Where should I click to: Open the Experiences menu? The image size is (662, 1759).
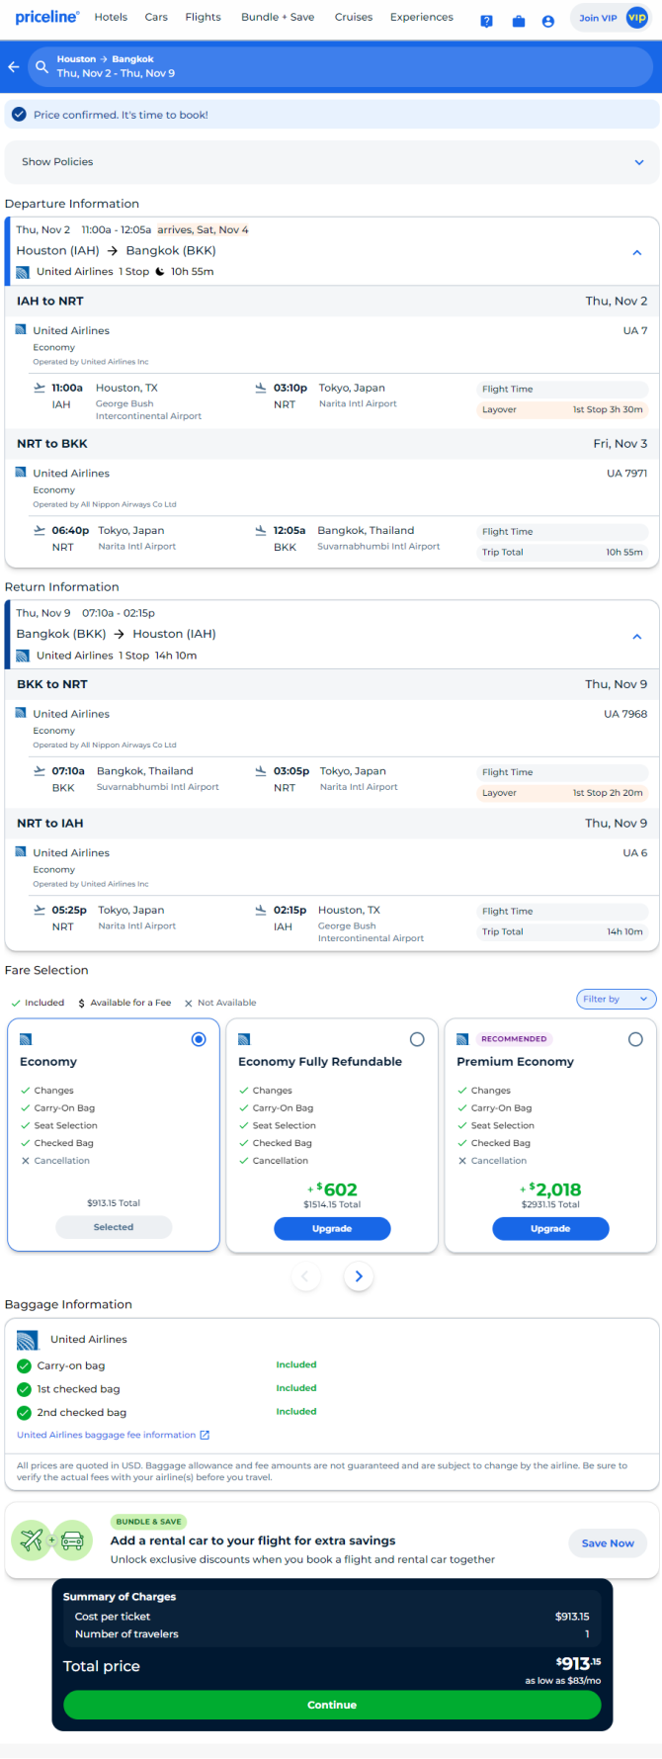(x=422, y=17)
